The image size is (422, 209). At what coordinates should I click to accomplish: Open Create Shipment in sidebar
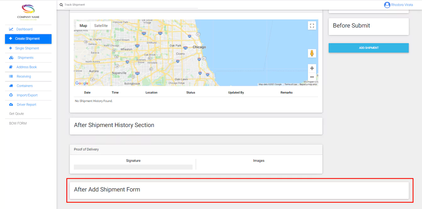[28, 39]
